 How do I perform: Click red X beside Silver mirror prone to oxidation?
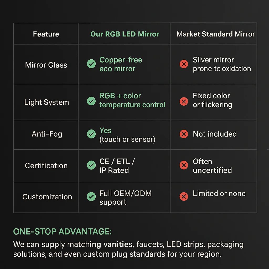tap(184, 64)
